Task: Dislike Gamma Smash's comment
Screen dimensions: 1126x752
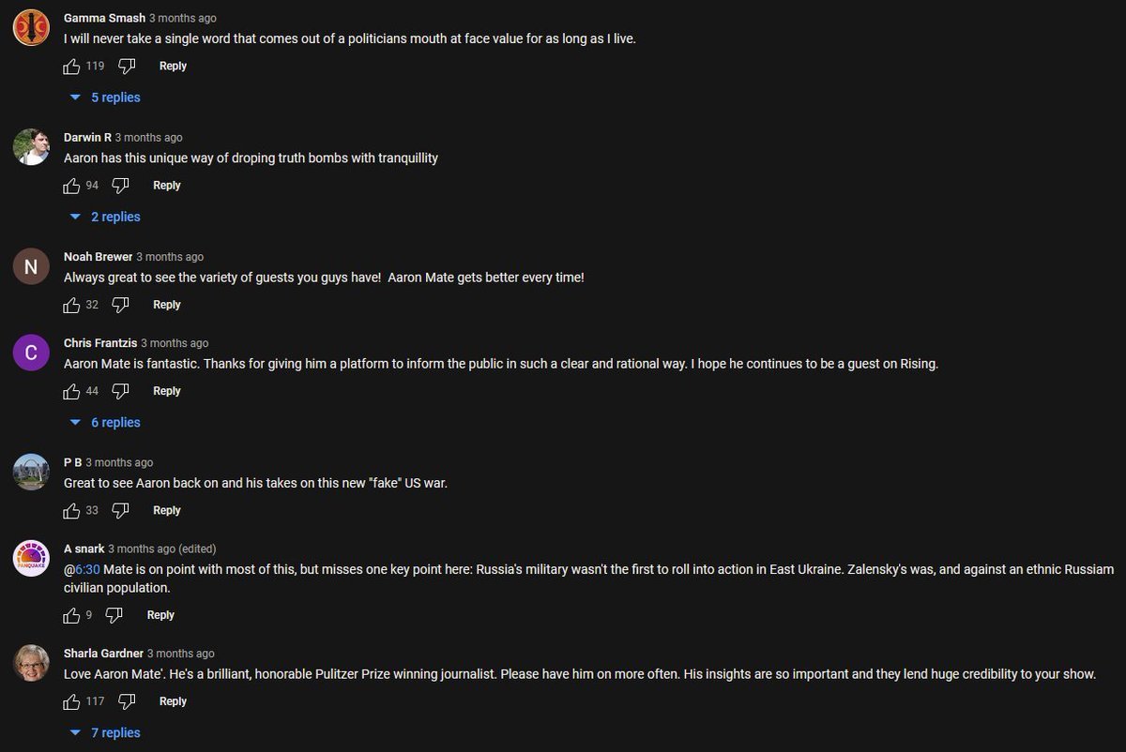Action: [127, 67]
